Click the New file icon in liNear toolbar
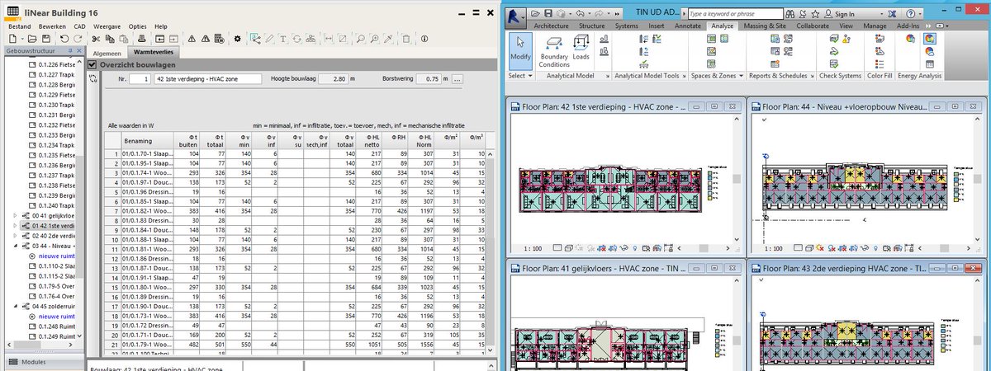 [12, 39]
